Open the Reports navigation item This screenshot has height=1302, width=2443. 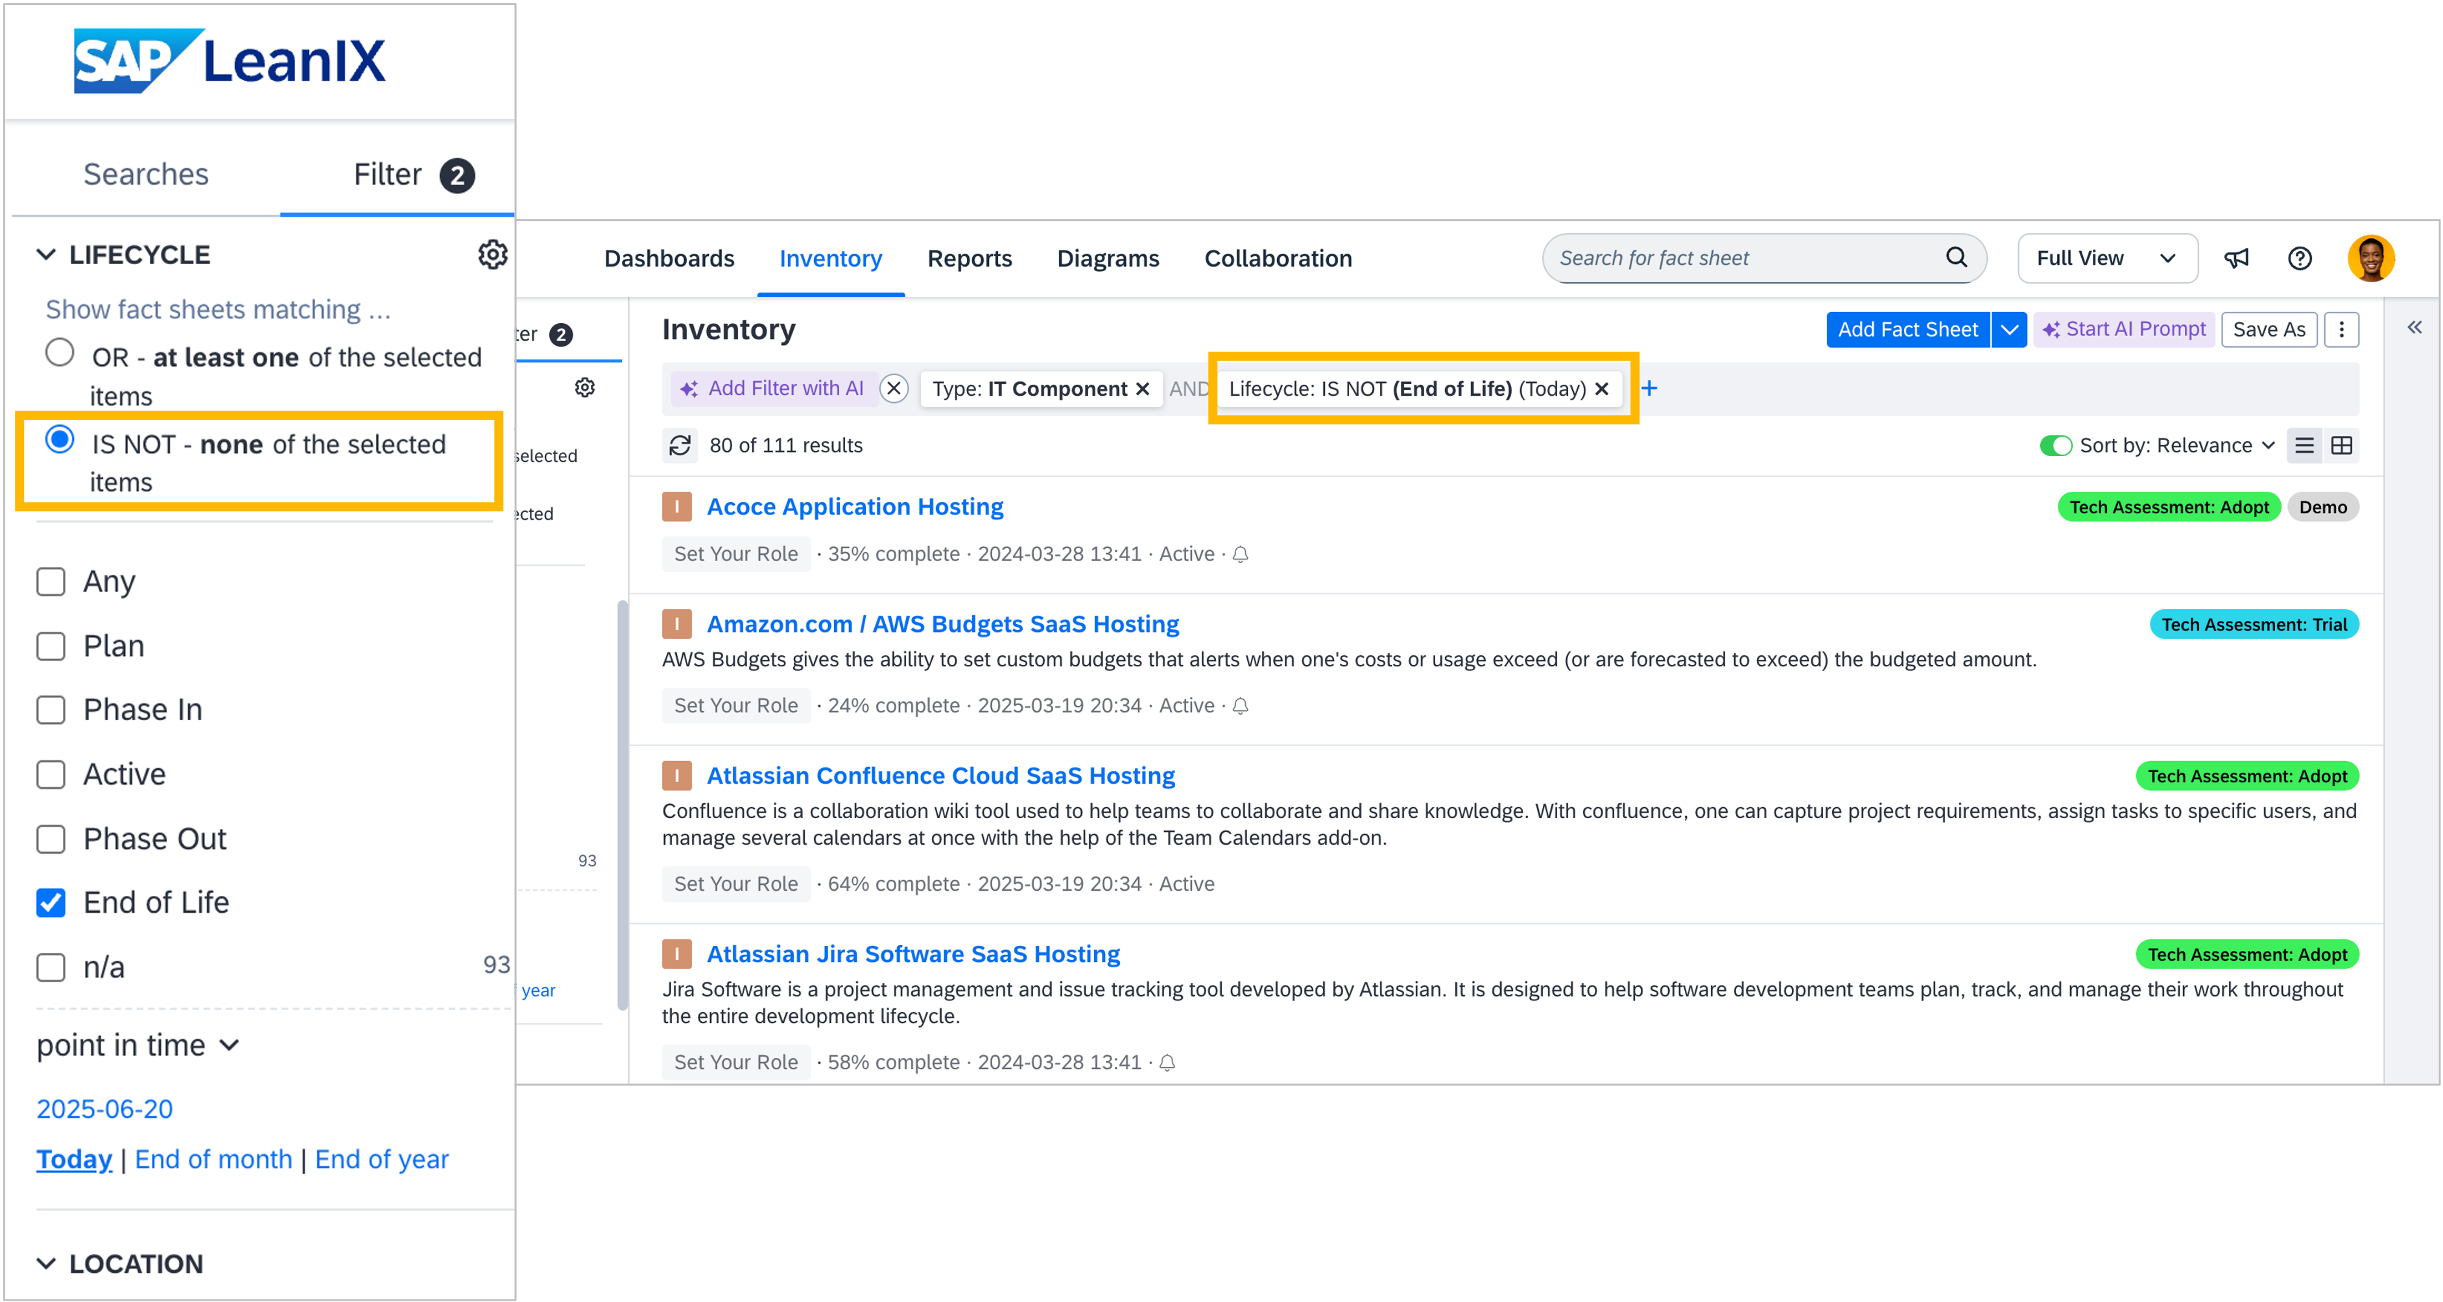tap(970, 258)
